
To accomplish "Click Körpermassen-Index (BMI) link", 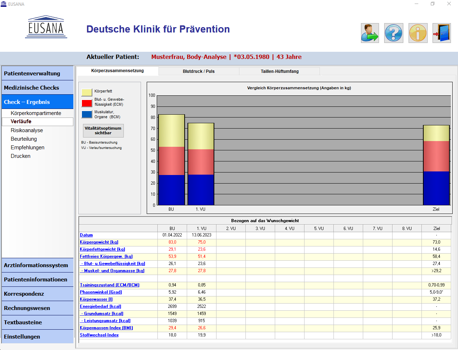I will click(106, 328).
